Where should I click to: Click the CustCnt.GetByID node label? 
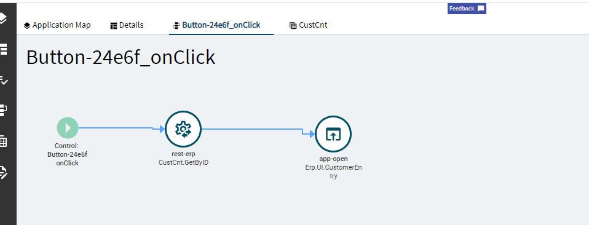click(183, 163)
